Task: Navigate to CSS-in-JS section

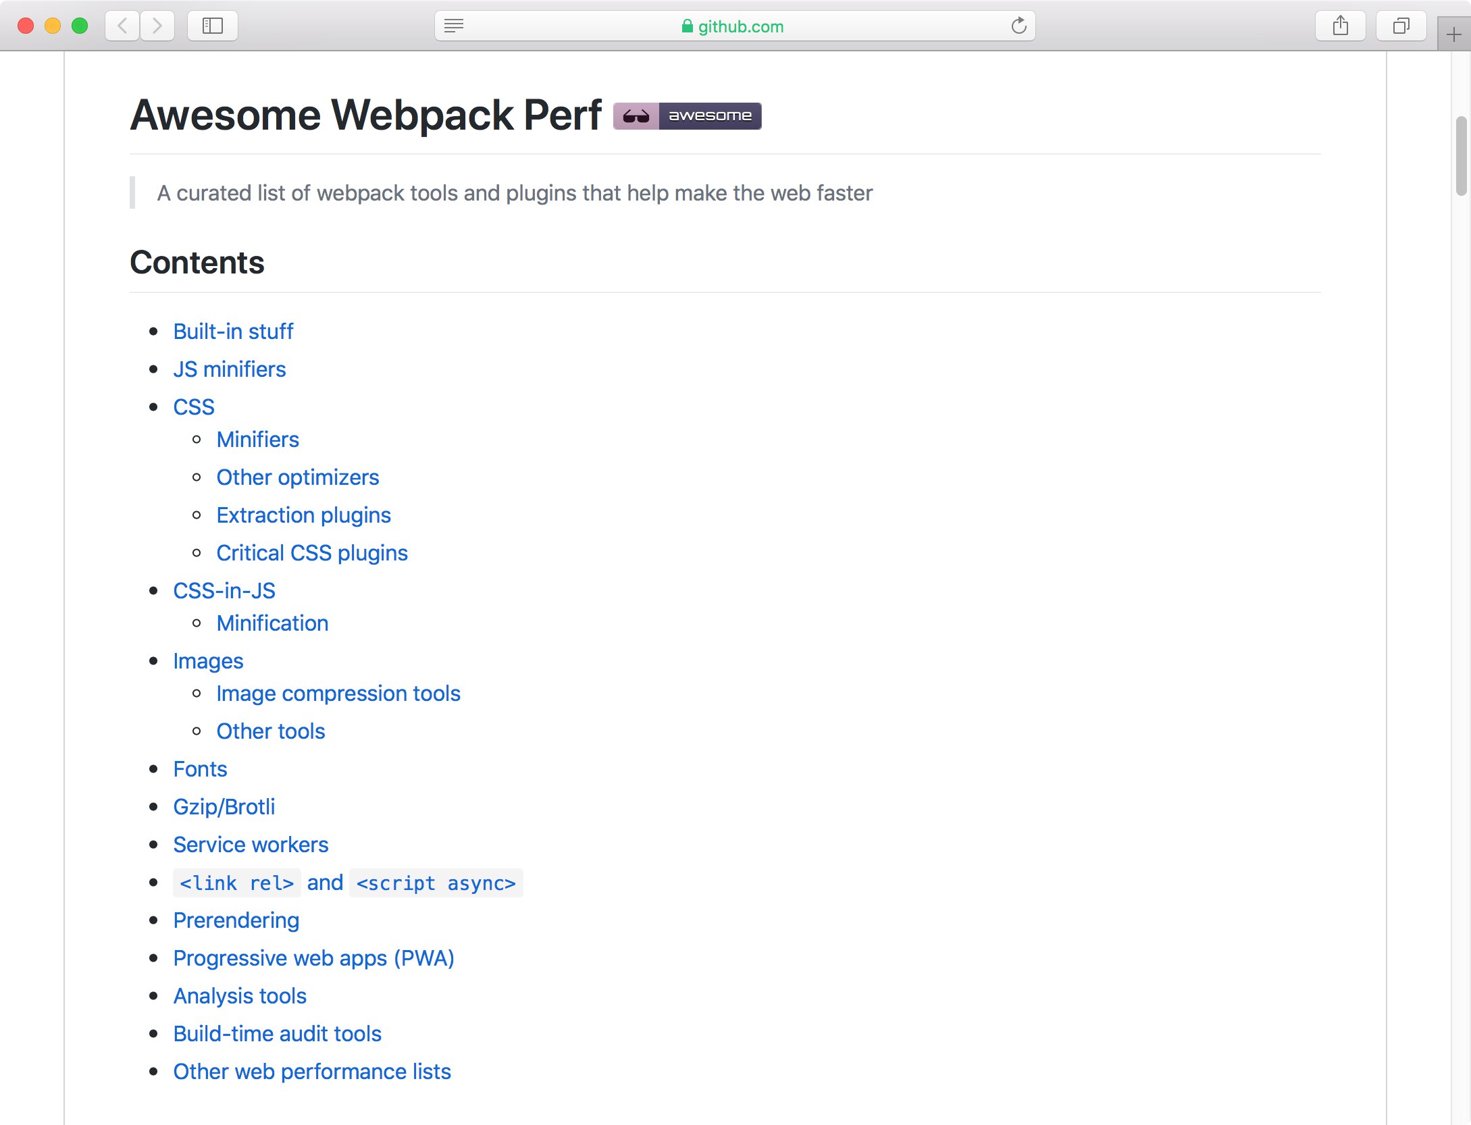Action: (x=224, y=590)
